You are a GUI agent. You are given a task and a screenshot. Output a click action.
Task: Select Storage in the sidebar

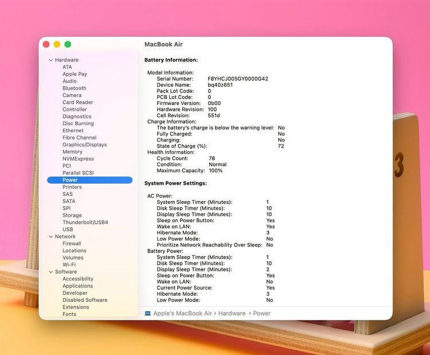point(72,215)
